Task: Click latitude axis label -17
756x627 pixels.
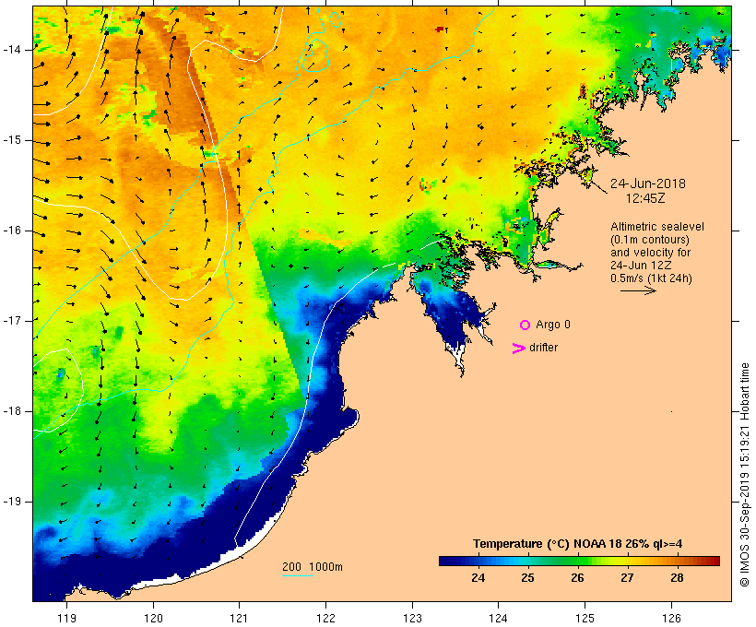Action: click(12, 321)
